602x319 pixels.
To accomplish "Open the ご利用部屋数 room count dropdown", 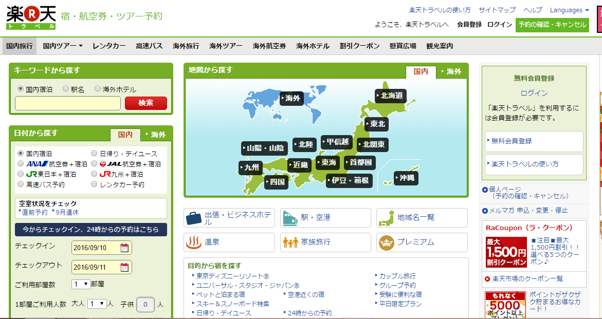I will pyautogui.click(x=81, y=284).
